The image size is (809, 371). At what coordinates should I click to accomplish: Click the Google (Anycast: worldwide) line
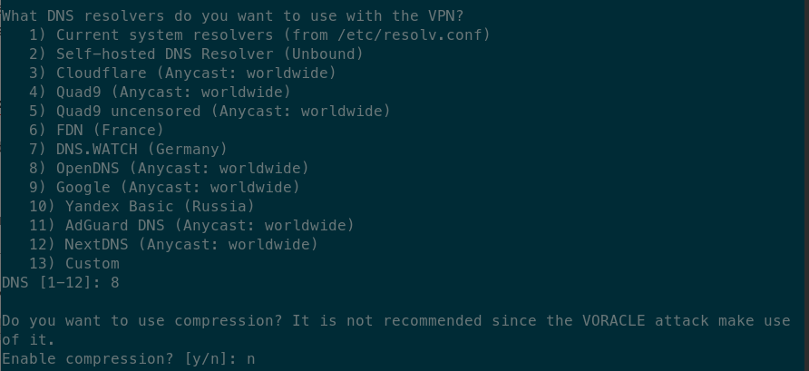tap(164, 188)
